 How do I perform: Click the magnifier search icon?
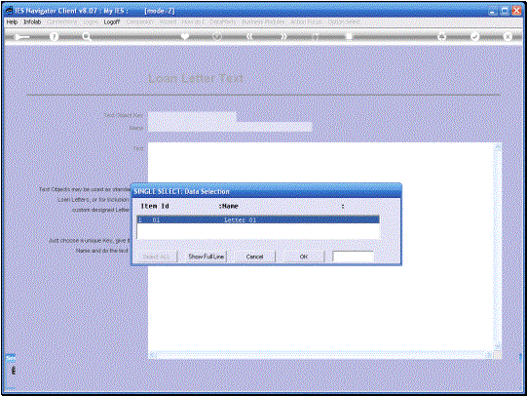pos(87,37)
